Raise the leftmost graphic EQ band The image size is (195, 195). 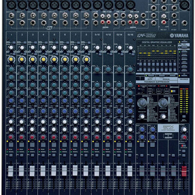(x=140, y=64)
